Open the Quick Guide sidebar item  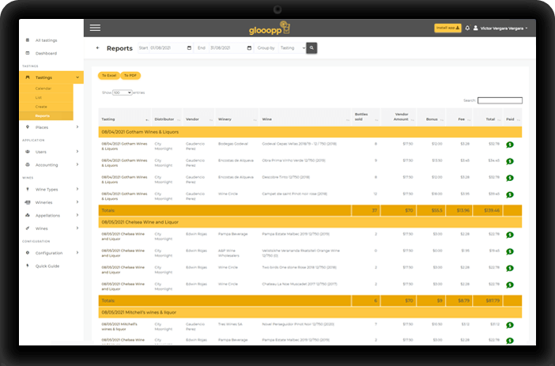[47, 266]
